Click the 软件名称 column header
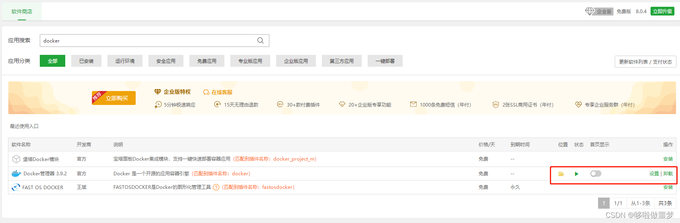This screenshot has width=680, height=223. pyautogui.click(x=21, y=145)
